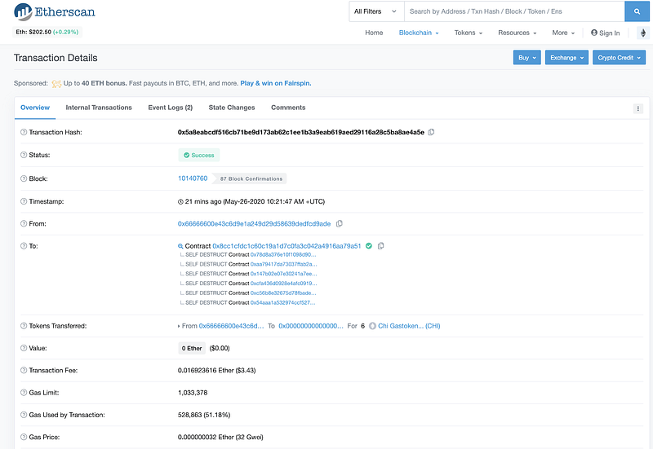Expand the Buy dropdown button

click(526, 58)
